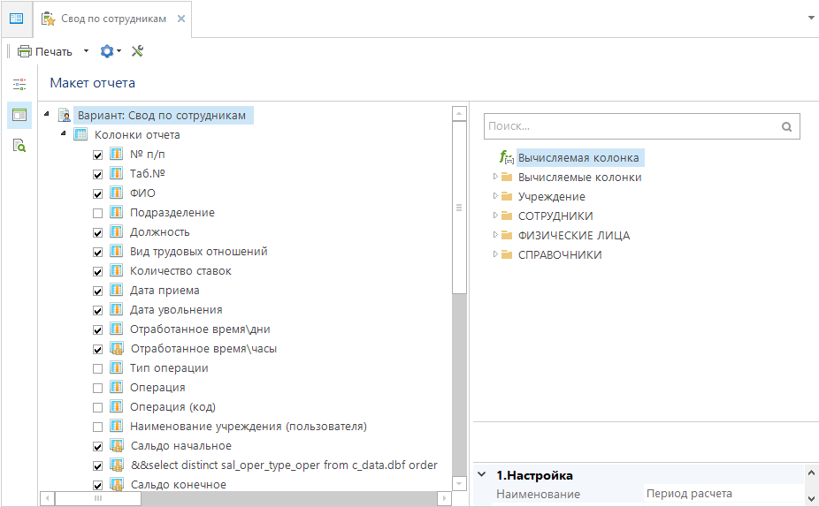Select the layout view icon in left sidebar
819x507 pixels.
click(x=19, y=115)
